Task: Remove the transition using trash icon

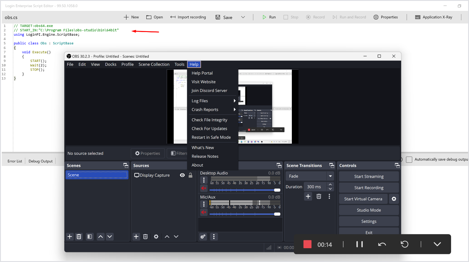Action: pos(319,196)
